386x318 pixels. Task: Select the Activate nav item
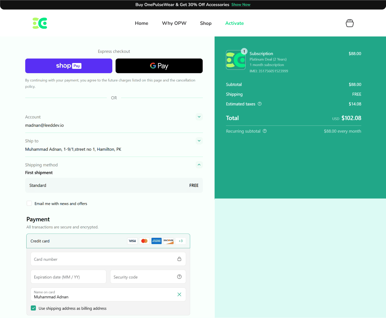pyautogui.click(x=235, y=23)
